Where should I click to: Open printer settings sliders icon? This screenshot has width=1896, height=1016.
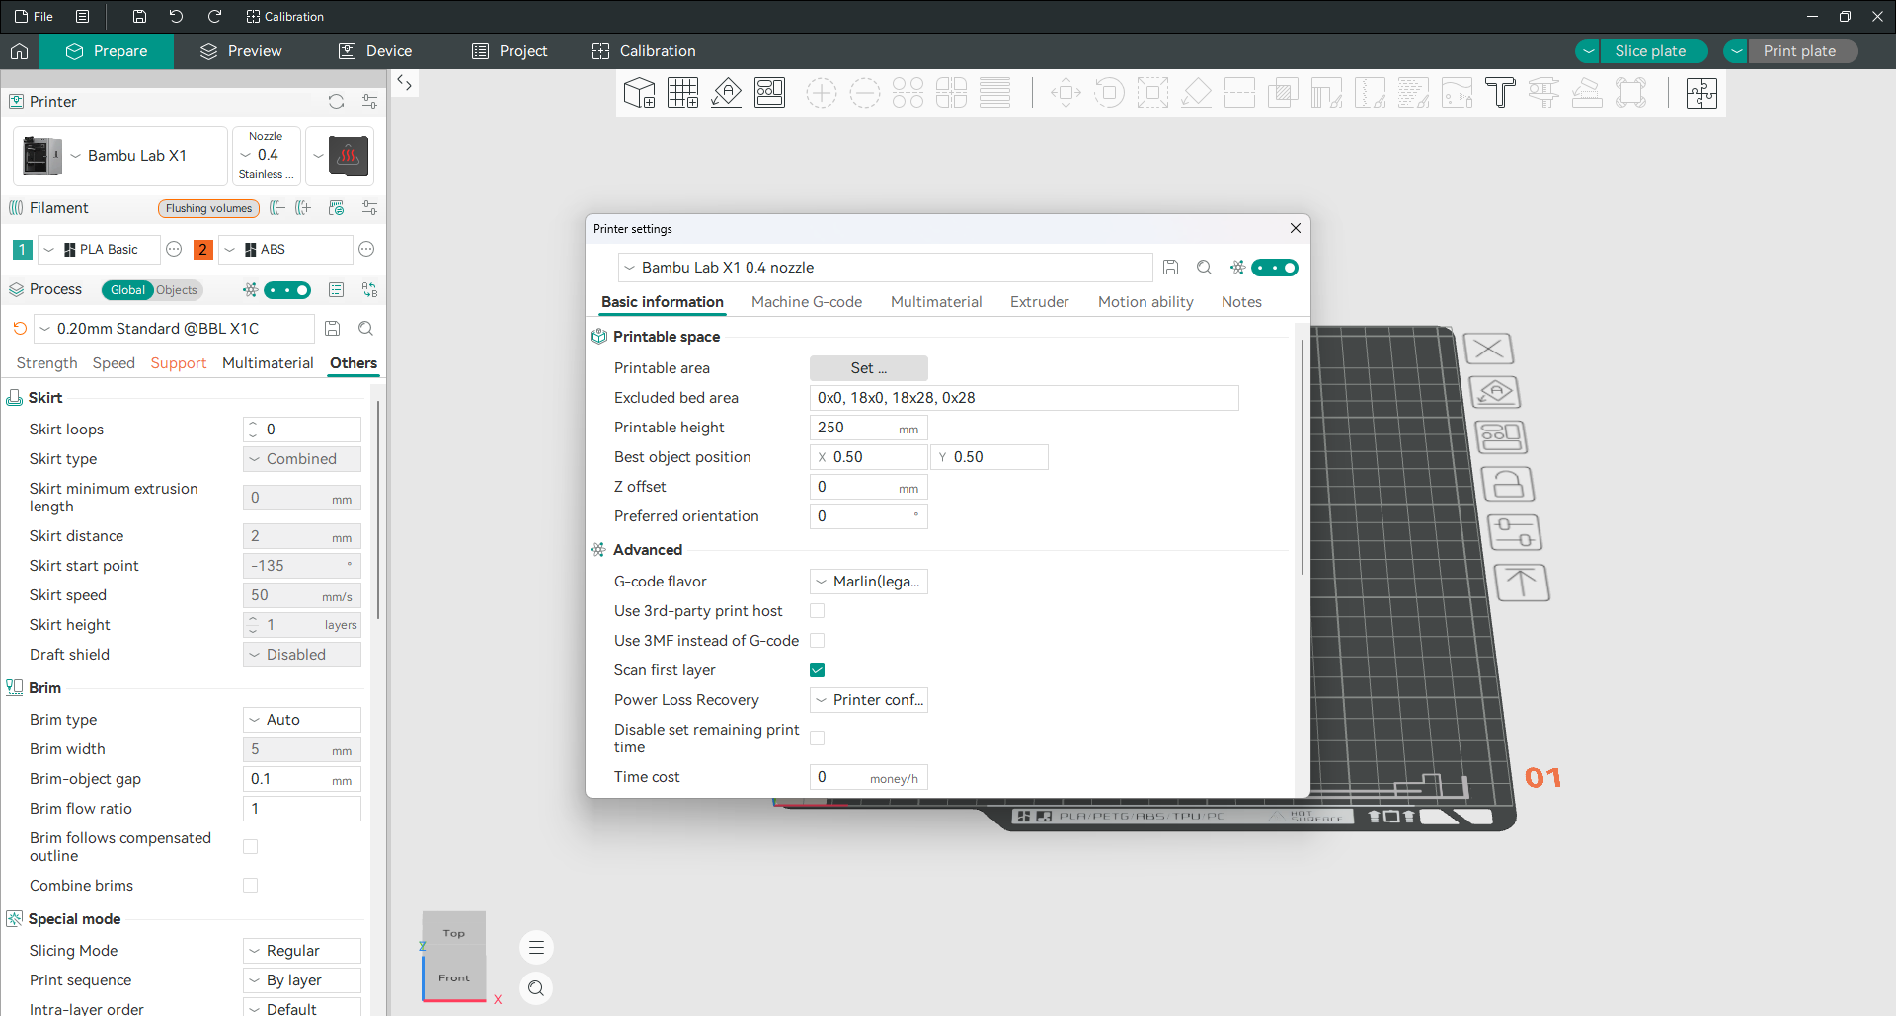(369, 102)
